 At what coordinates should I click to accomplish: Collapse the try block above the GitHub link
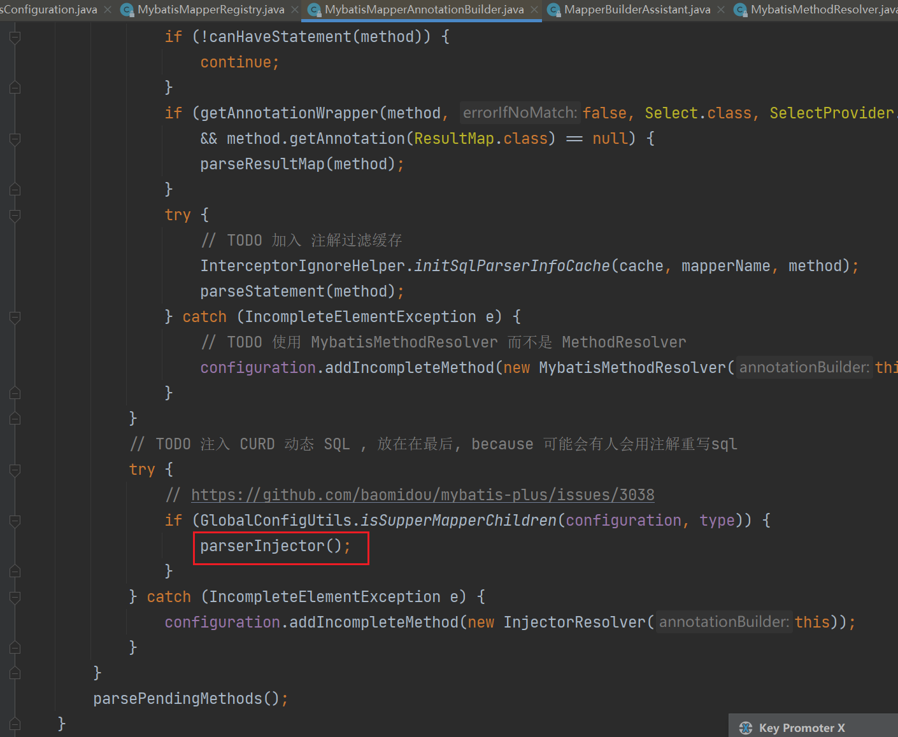15,470
